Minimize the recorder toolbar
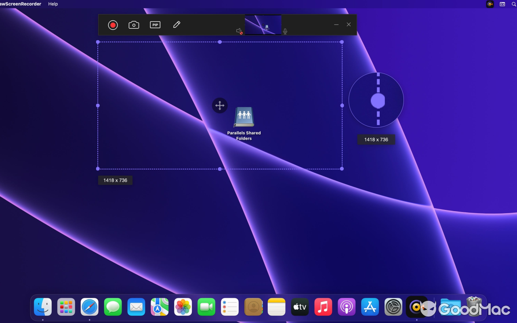Image resolution: width=517 pixels, height=323 pixels. pyautogui.click(x=336, y=25)
